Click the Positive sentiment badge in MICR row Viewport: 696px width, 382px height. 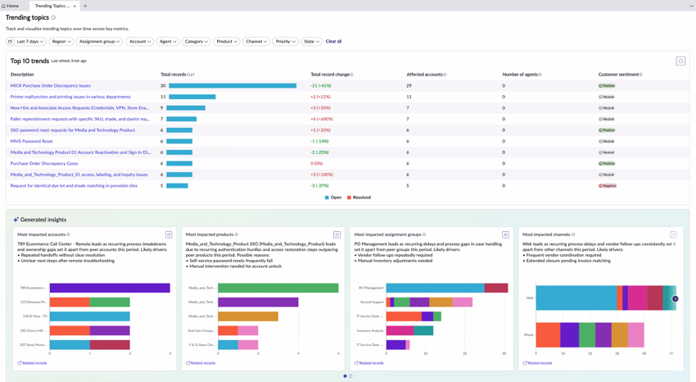click(x=607, y=86)
